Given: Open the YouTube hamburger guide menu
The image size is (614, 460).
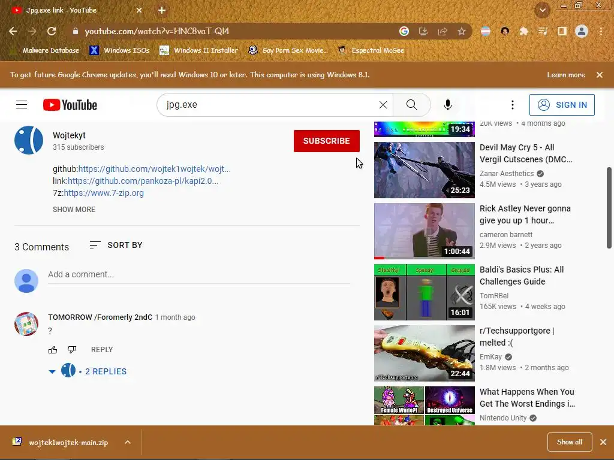Looking at the screenshot, I should [22, 105].
